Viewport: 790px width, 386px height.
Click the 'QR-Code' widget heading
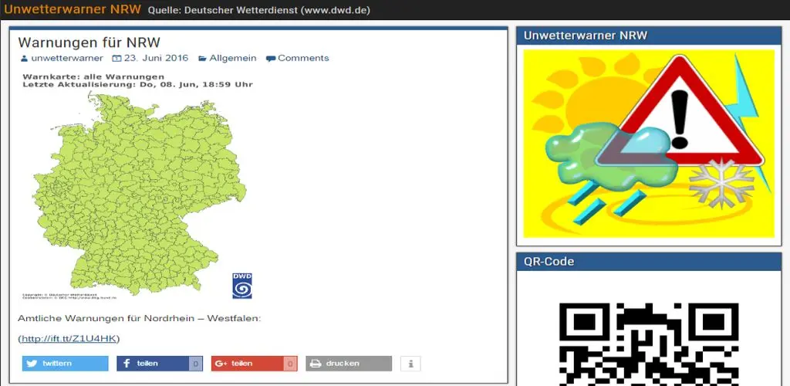pyautogui.click(x=549, y=262)
